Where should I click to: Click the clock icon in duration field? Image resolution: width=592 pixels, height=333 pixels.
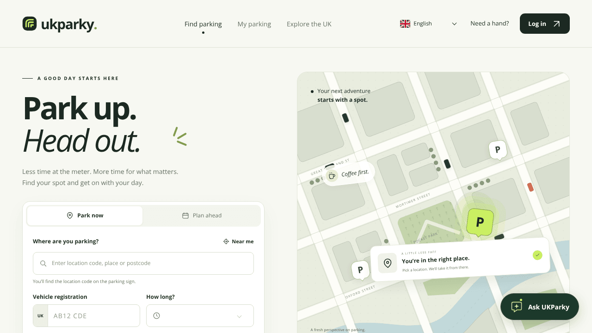point(157,316)
